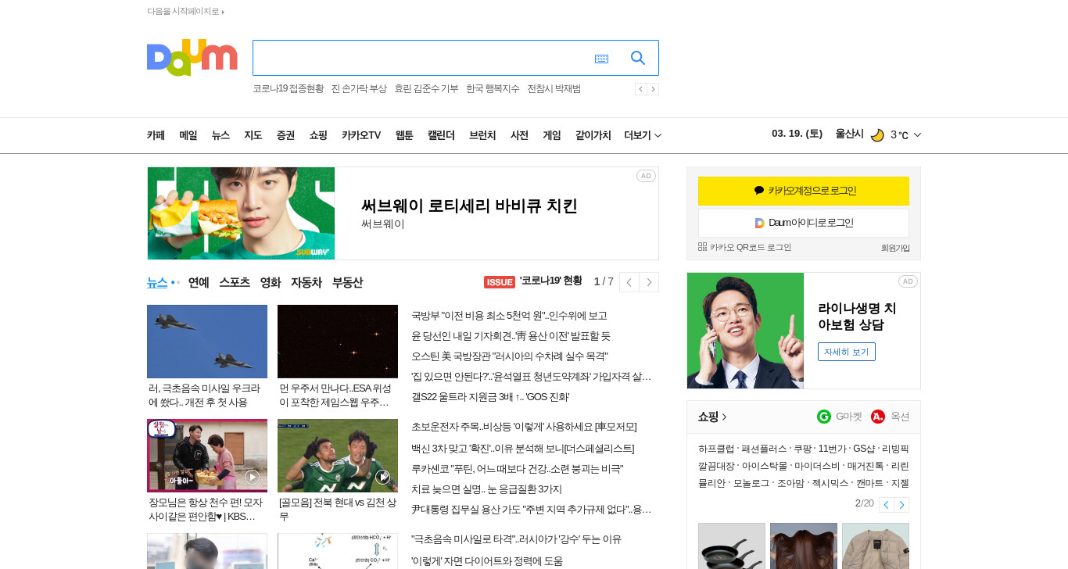
Task: Open the frying pans product thumbnail
Action: (x=732, y=546)
